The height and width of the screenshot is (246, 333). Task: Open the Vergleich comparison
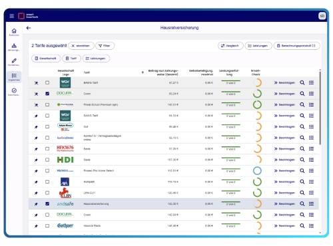tap(230, 46)
